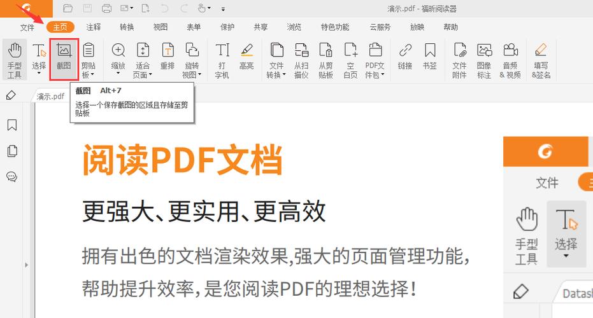Click the 图像标注 (Image Annotation) icon
Screen dimensions: 593x318
(484, 59)
